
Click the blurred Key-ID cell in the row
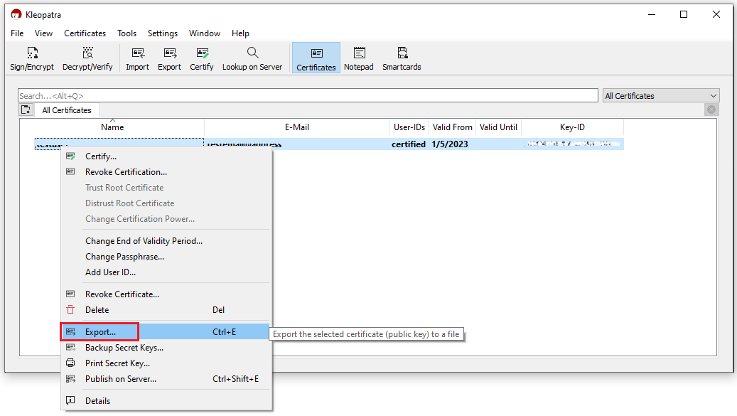573,144
